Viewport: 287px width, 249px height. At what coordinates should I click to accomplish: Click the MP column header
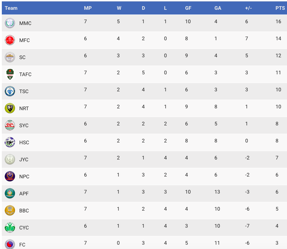point(88,8)
